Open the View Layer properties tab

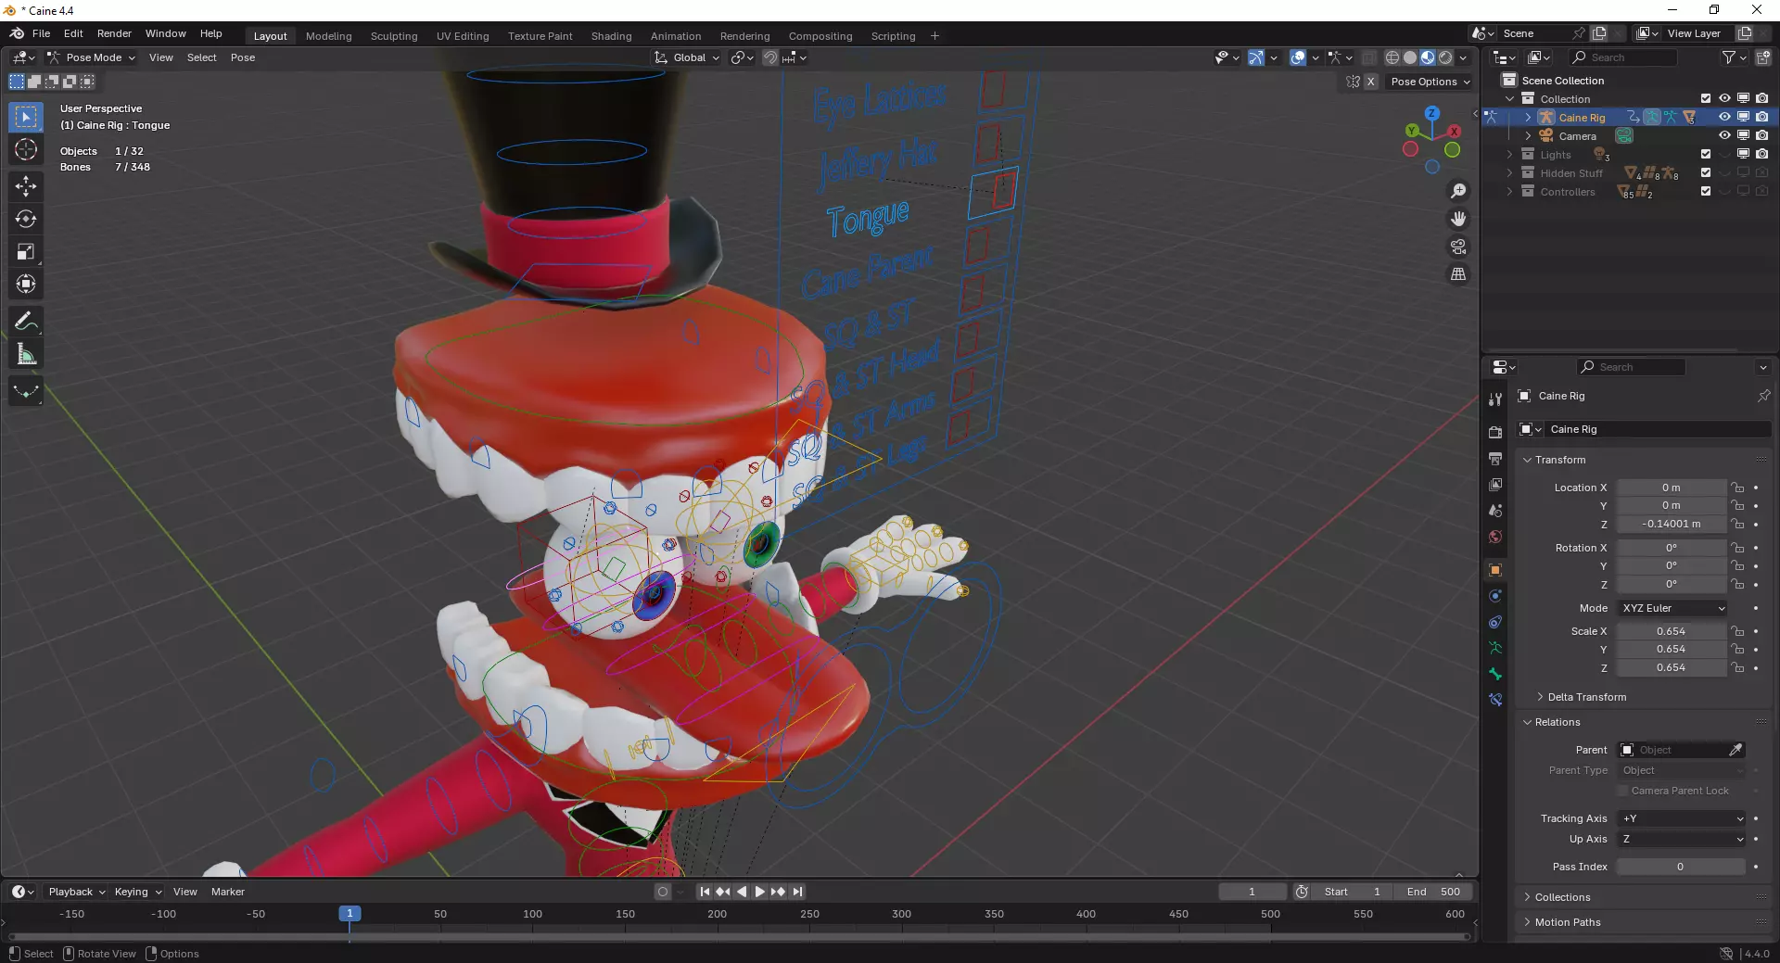1495,485
